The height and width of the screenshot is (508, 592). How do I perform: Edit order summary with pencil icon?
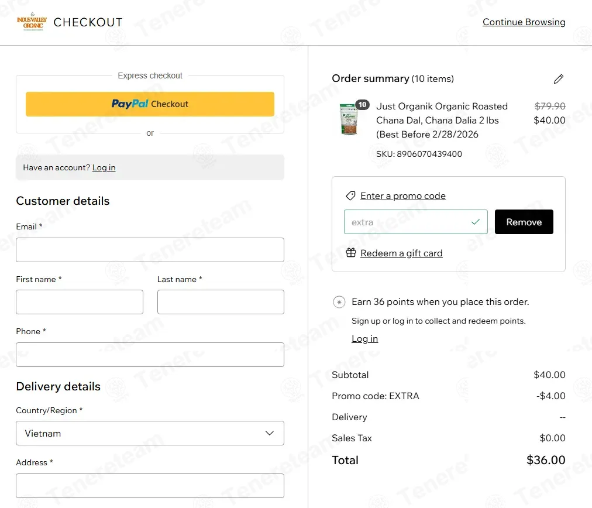tap(559, 78)
